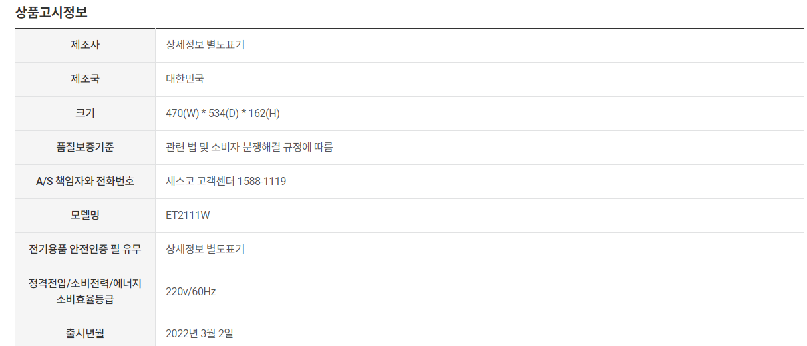Select the 제조사 row label

coord(85,45)
